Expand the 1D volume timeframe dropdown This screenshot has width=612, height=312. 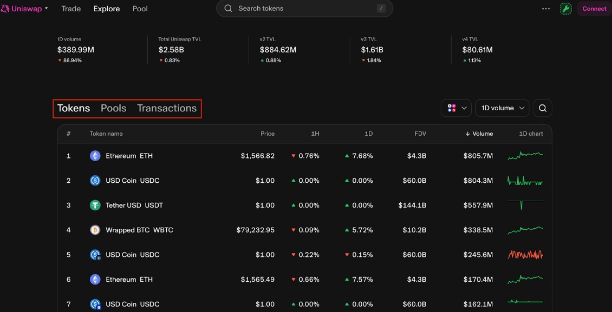tap(502, 108)
